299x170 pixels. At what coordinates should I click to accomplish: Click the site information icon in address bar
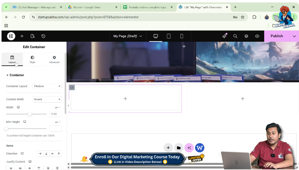(33, 17)
